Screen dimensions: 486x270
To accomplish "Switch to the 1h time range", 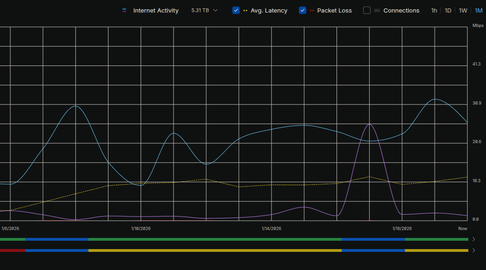I will 434,10.
